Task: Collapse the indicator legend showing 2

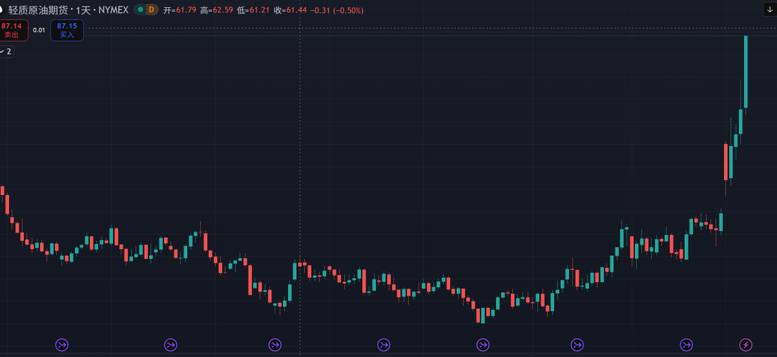Action: tap(6, 51)
